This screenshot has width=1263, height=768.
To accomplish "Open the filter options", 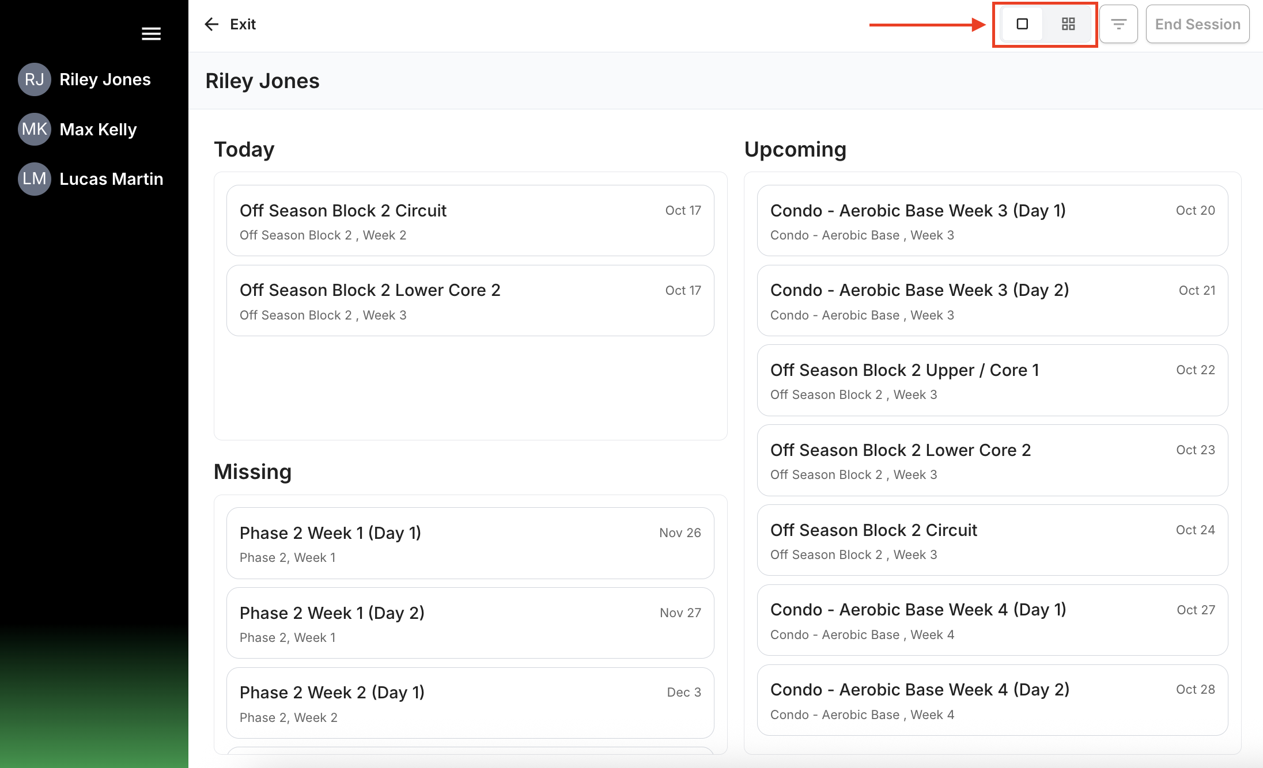I will (1118, 24).
